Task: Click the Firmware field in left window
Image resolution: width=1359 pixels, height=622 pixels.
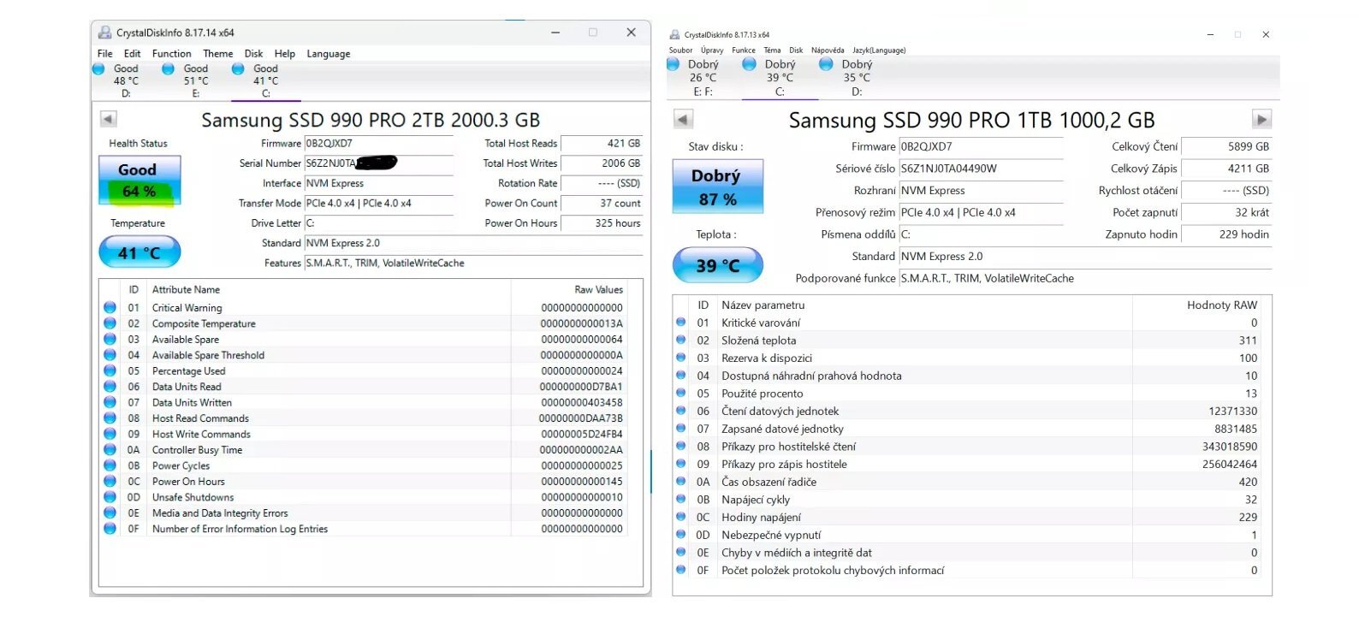Action: click(378, 144)
